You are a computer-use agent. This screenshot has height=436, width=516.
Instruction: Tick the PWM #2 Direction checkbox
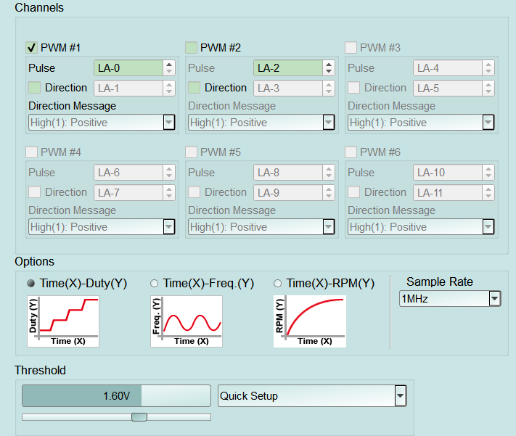(194, 88)
